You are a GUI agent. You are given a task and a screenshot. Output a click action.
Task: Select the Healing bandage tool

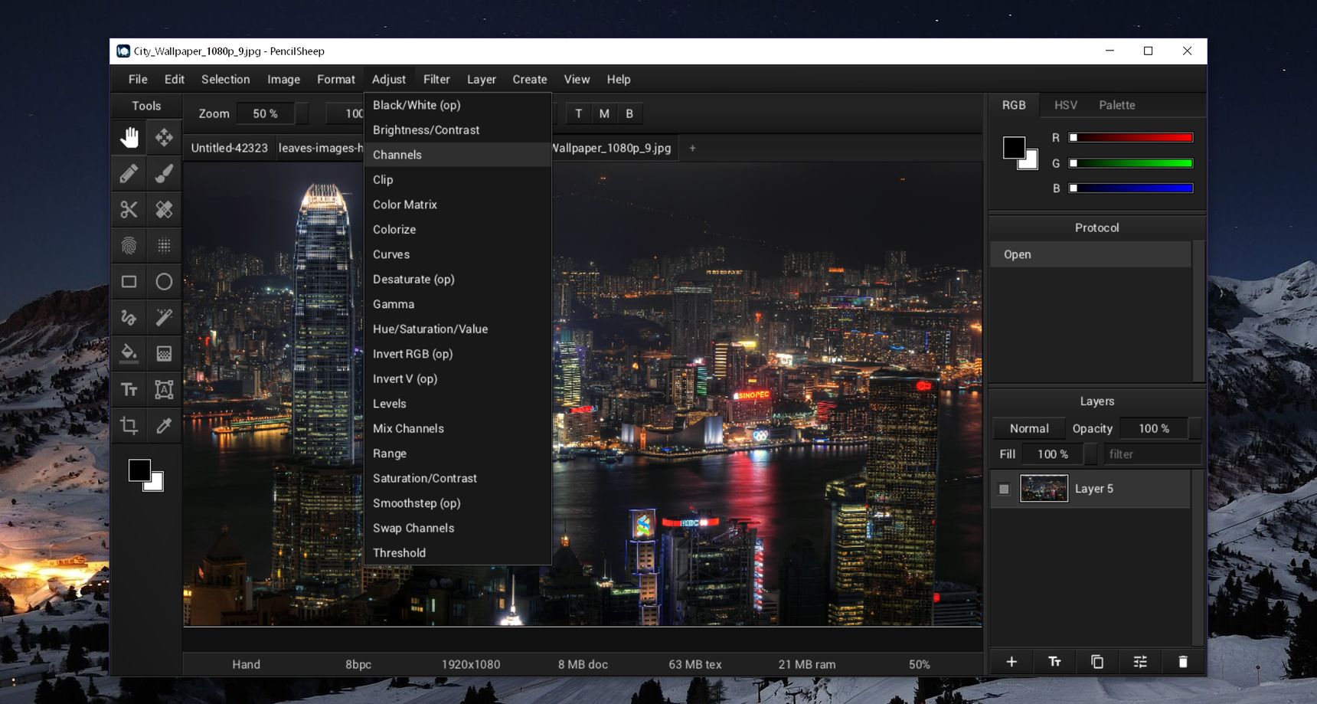164,210
